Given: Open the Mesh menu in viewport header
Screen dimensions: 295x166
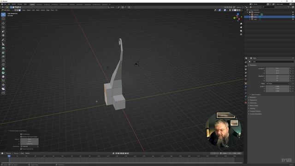Looking at the screenshot, I should click(x=38, y=10).
